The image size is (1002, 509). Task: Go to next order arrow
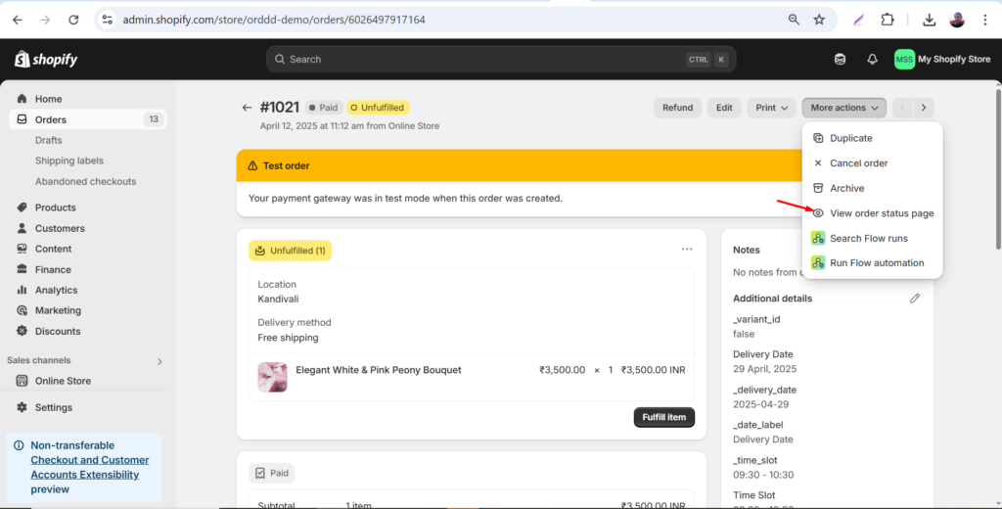[924, 108]
